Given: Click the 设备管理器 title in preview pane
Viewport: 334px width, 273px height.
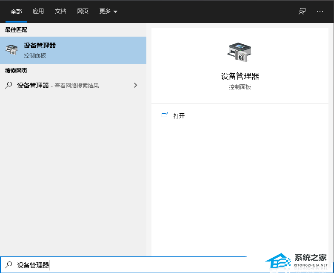Looking at the screenshot, I should 240,76.
